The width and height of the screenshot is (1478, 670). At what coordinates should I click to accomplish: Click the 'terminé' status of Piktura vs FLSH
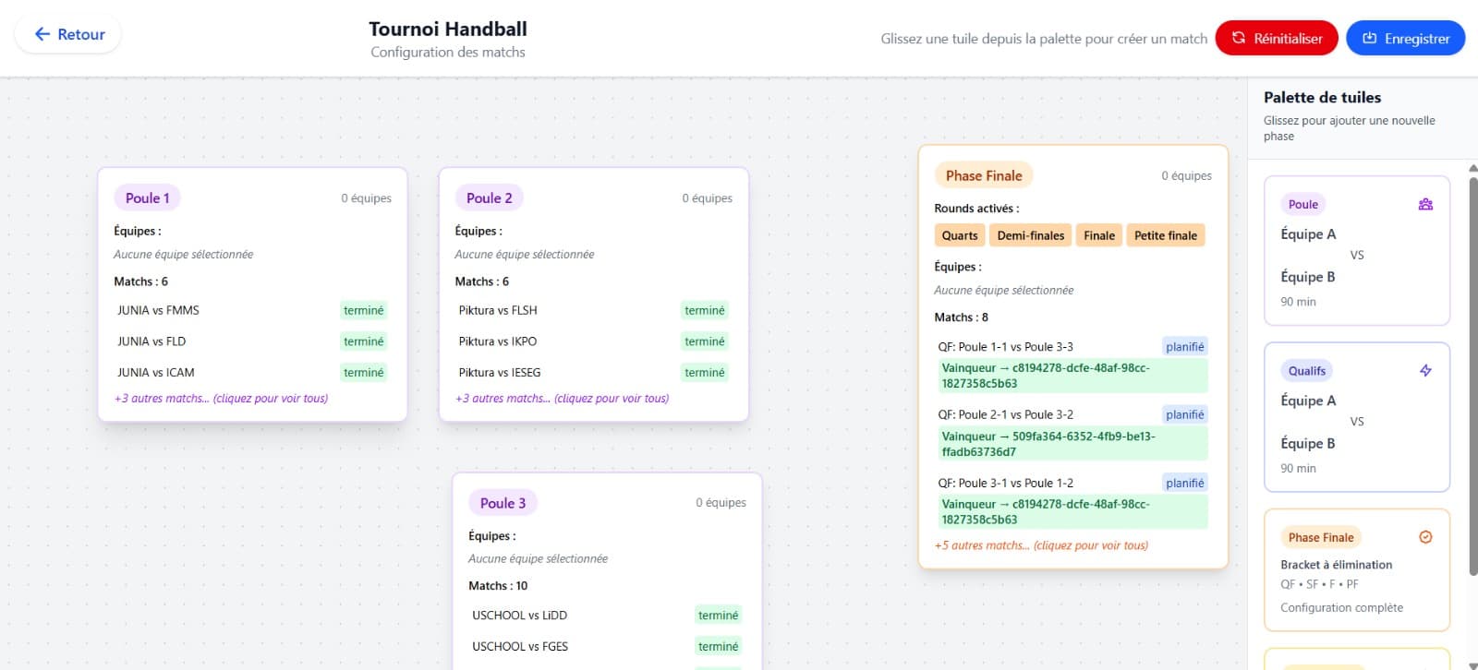click(x=705, y=310)
